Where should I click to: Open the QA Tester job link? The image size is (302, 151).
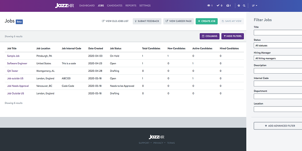12,71
